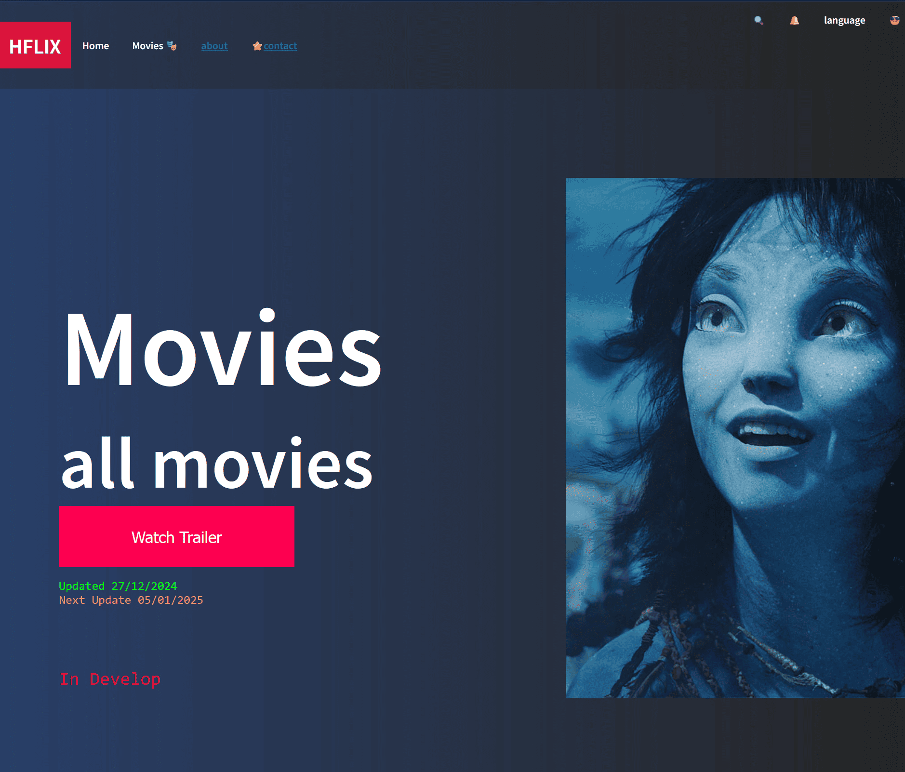The width and height of the screenshot is (905, 772).
Task: Click the large Movies heading
Action: pos(223,350)
